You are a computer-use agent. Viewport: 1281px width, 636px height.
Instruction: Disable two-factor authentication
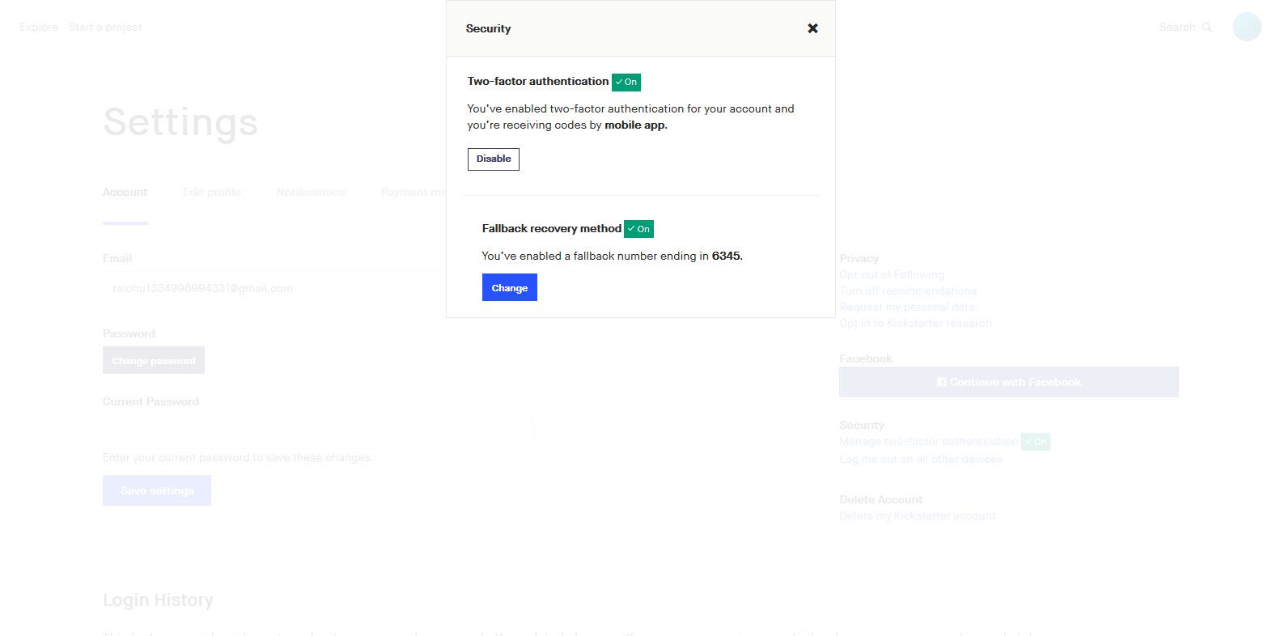[494, 159]
